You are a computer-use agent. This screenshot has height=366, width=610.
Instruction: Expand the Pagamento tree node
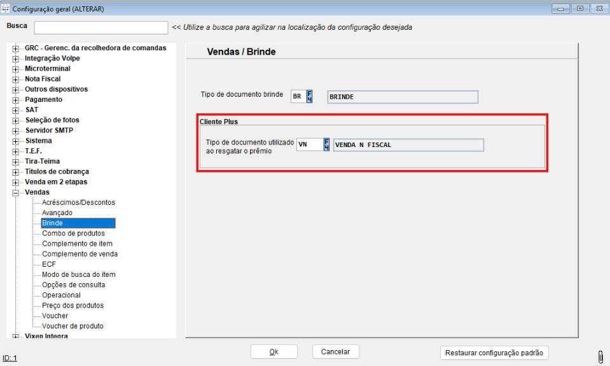15,100
